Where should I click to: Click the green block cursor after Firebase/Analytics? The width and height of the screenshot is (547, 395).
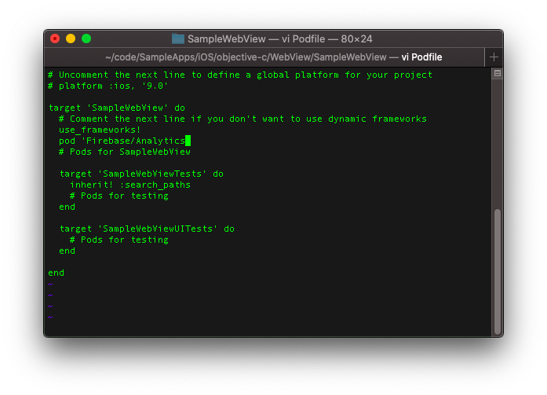click(188, 141)
